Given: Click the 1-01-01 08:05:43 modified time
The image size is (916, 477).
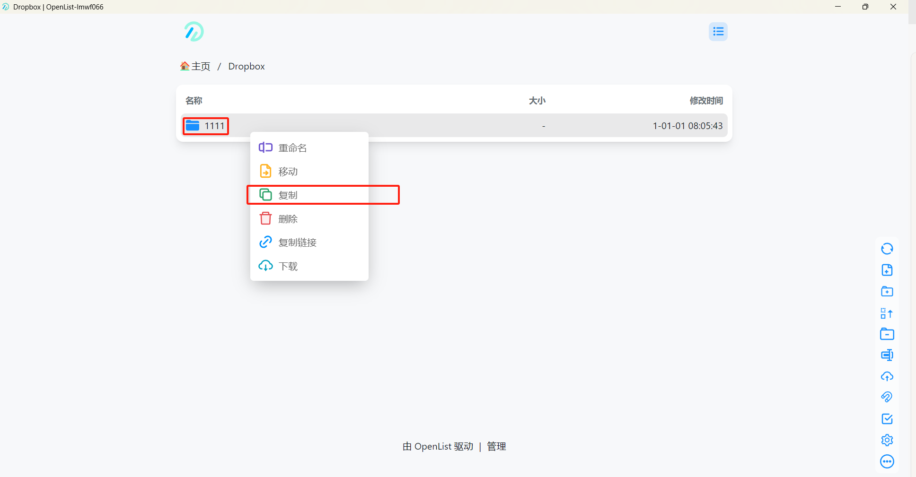Looking at the screenshot, I should click(687, 126).
